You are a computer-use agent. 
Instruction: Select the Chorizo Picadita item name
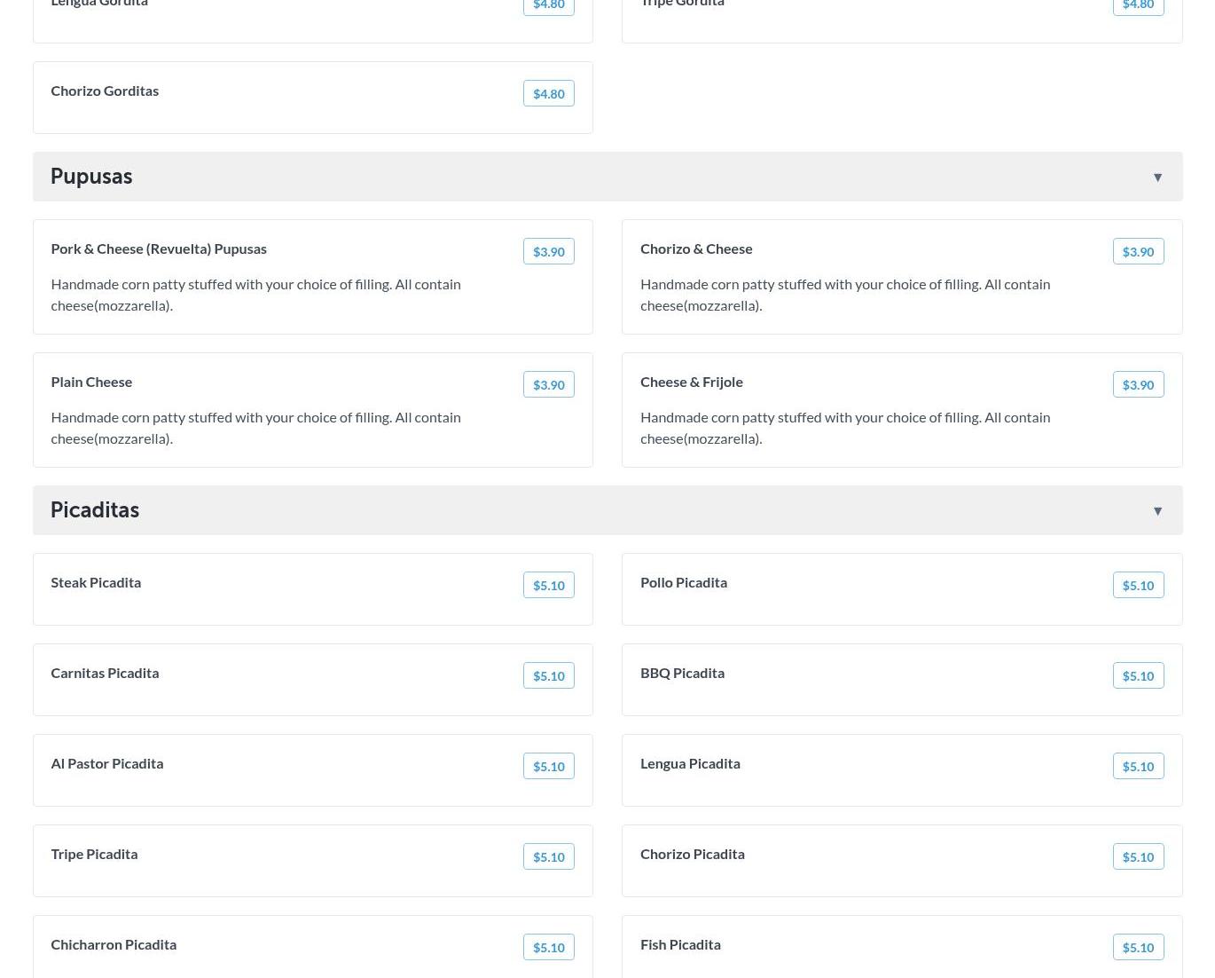click(x=693, y=854)
